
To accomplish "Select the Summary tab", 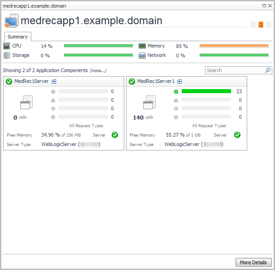I will (17, 37).
